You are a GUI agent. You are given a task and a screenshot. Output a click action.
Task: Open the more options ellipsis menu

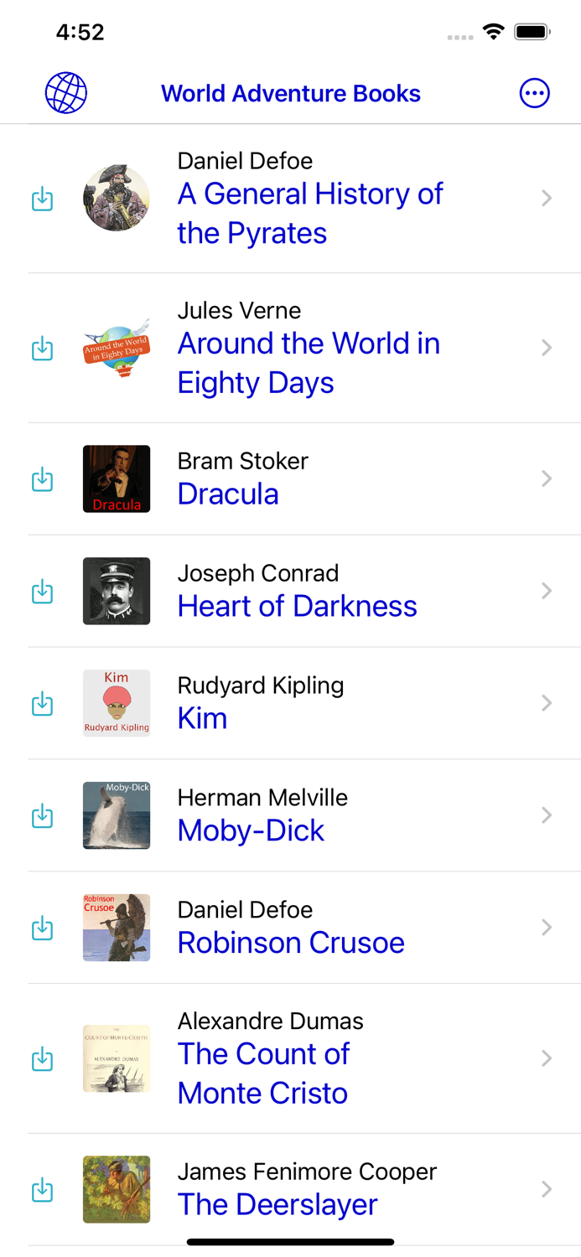tap(535, 93)
